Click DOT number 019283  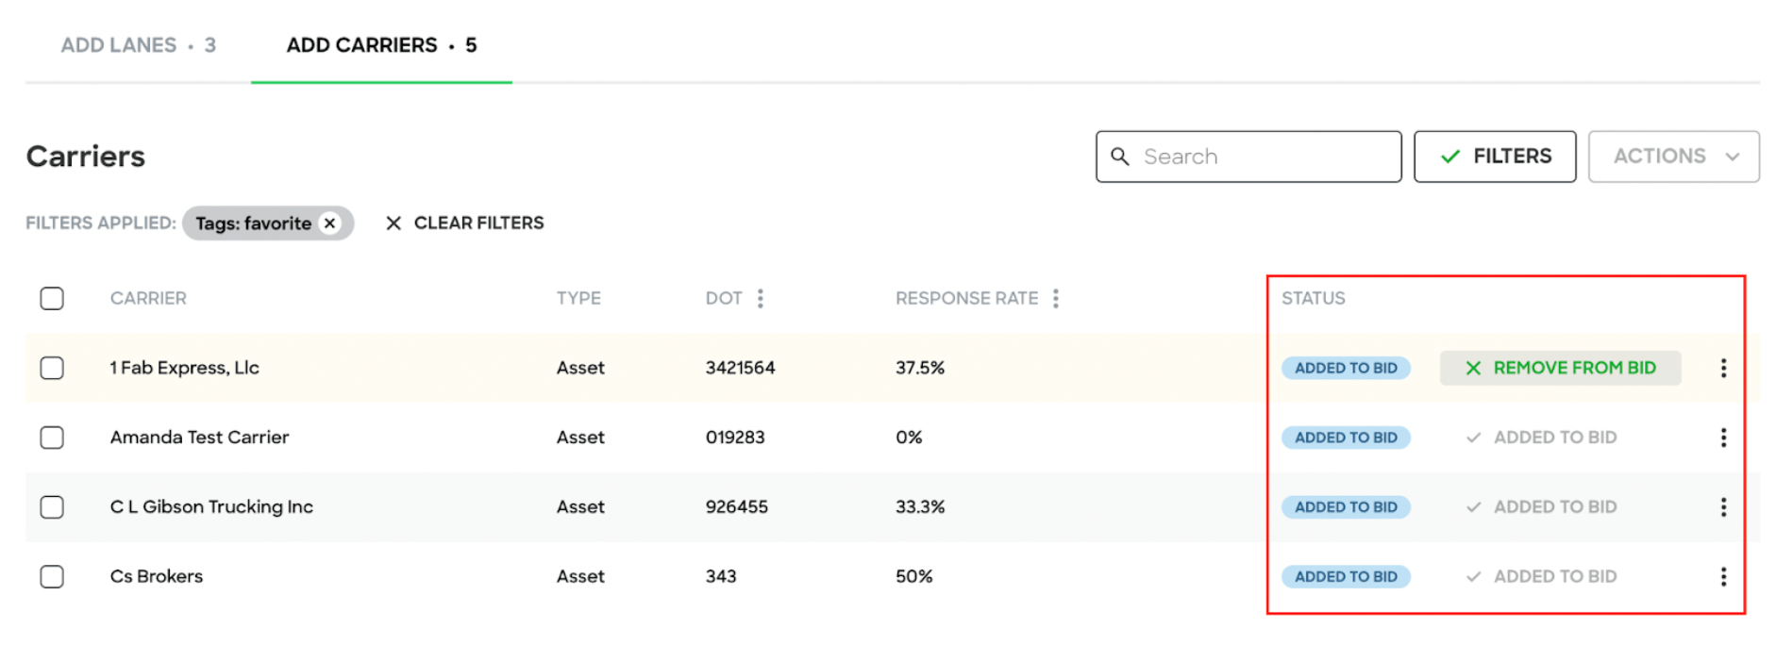coord(735,438)
